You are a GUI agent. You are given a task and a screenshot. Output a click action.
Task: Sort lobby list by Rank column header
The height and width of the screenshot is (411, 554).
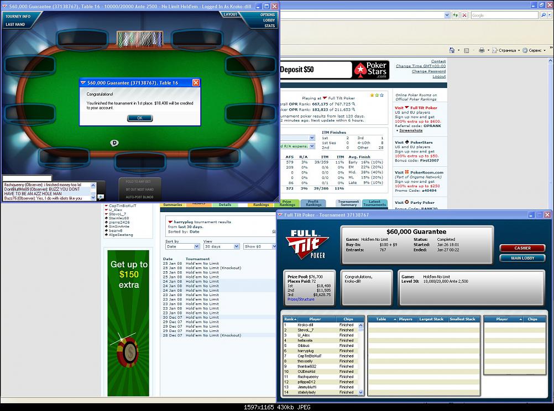coord(290,319)
